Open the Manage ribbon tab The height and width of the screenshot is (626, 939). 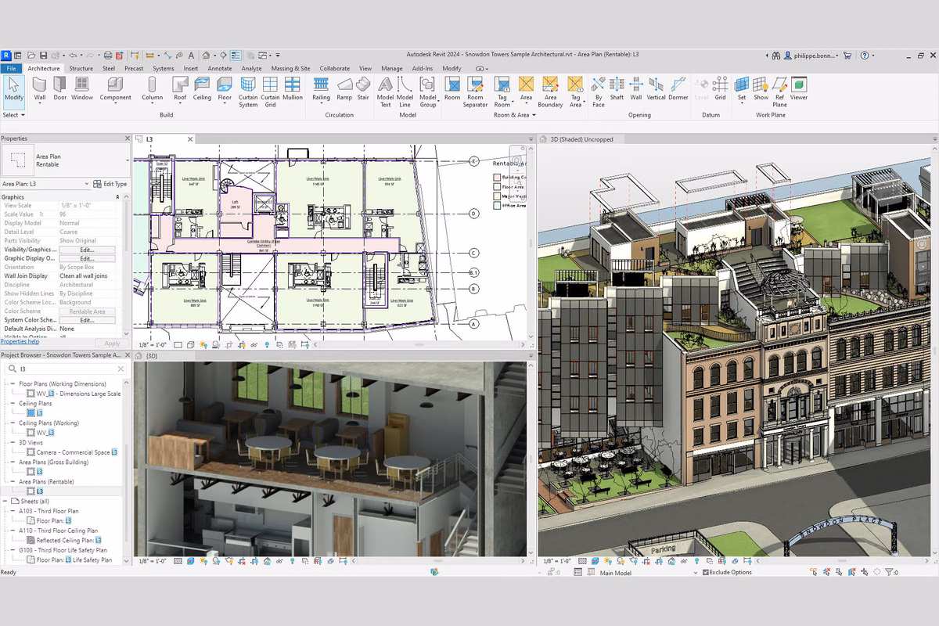tap(391, 68)
